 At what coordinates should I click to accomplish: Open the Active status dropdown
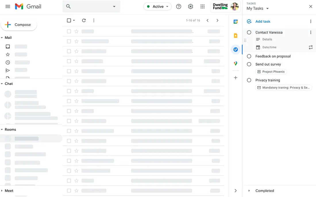[157, 6]
